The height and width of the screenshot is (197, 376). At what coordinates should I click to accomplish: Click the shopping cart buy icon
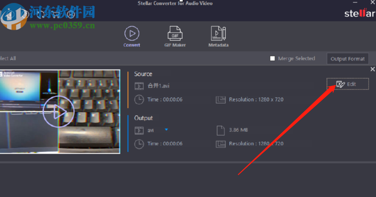pyautogui.click(x=56, y=15)
